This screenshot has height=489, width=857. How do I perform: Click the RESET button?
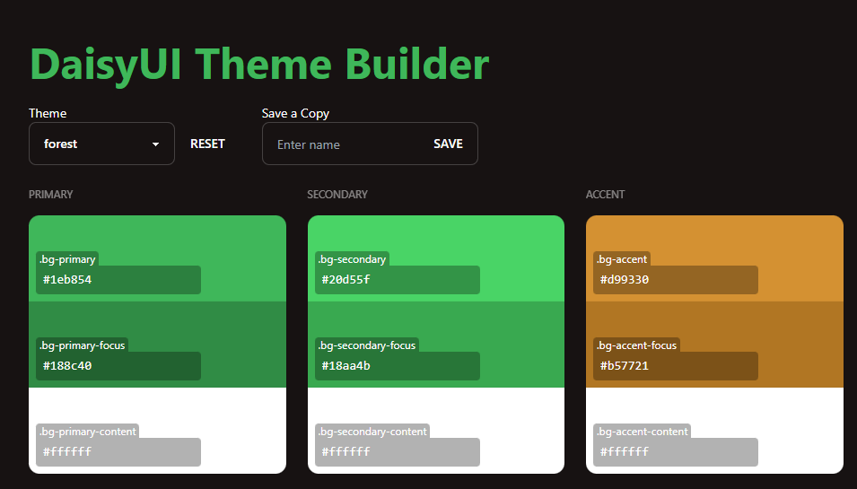coord(207,144)
